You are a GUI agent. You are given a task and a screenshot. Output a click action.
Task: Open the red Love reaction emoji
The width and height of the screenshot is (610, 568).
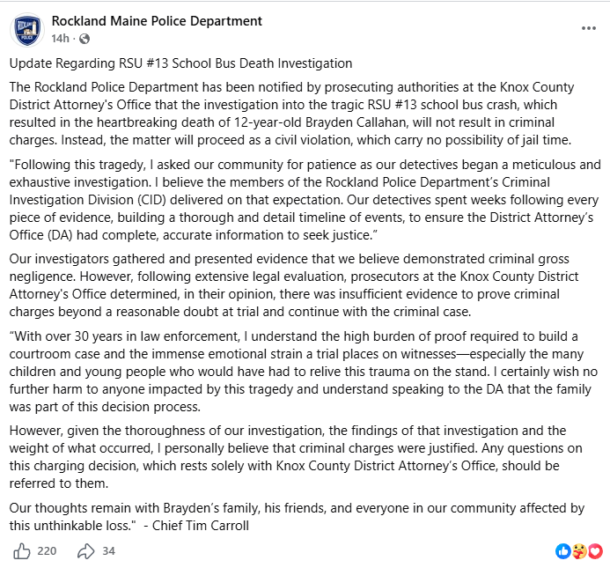pos(595,551)
